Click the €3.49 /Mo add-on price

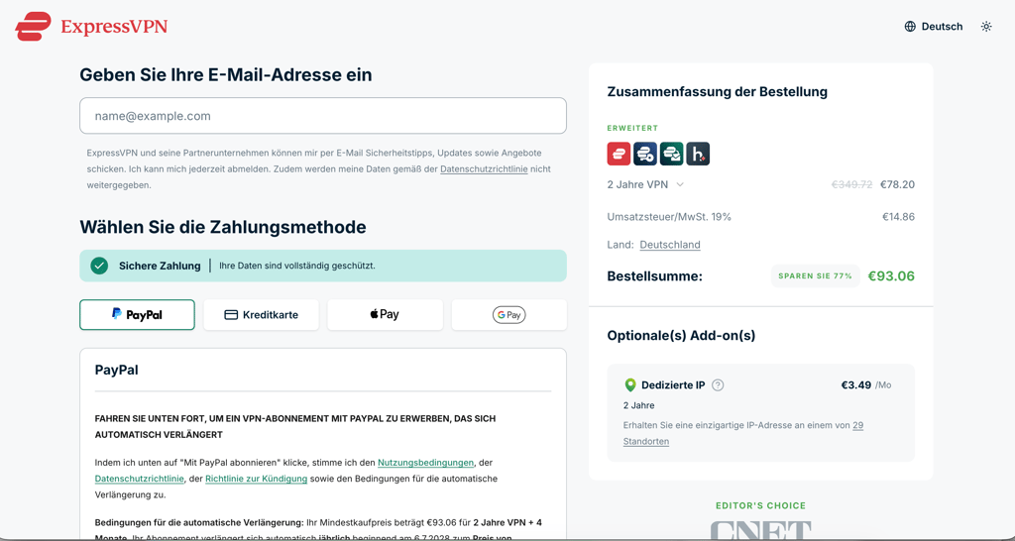(866, 385)
